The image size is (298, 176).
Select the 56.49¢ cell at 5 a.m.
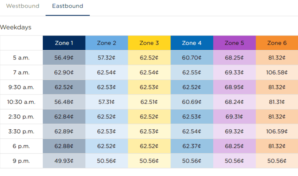pos(64,58)
